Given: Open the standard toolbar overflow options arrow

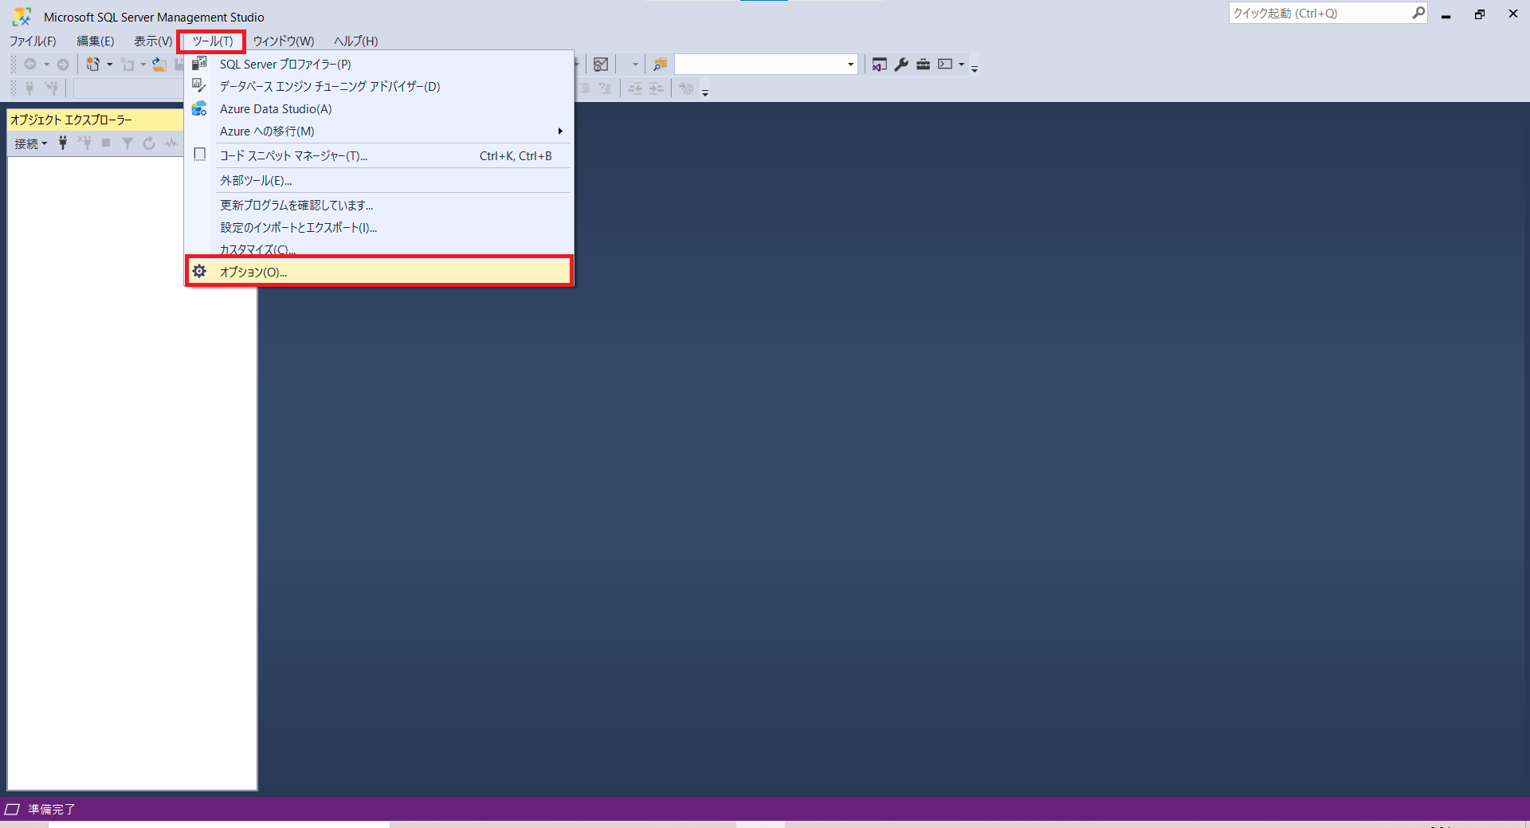Looking at the screenshot, I should point(975,69).
